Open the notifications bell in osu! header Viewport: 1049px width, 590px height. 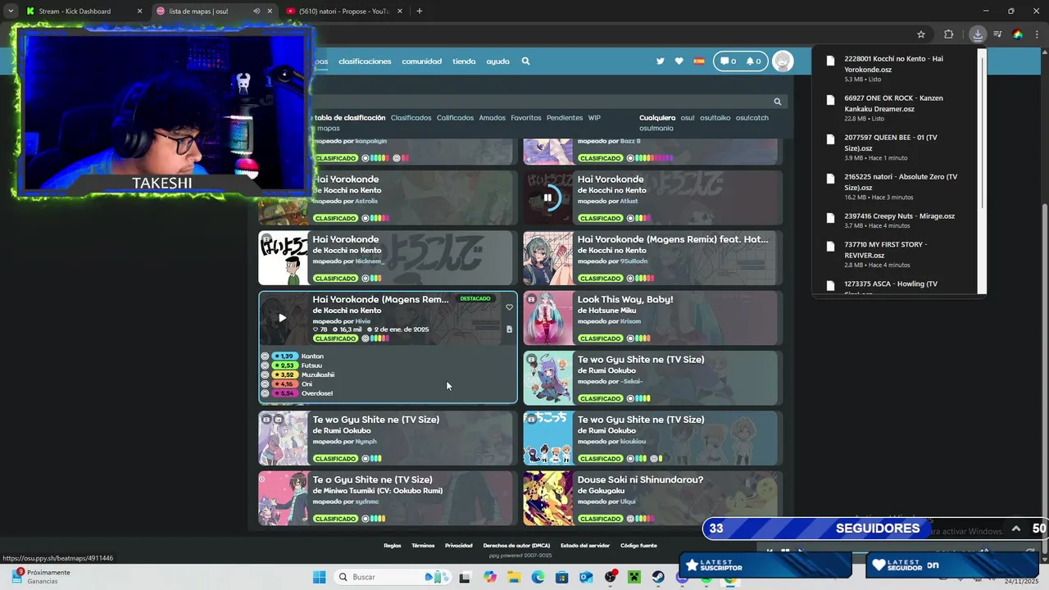(x=753, y=61)
